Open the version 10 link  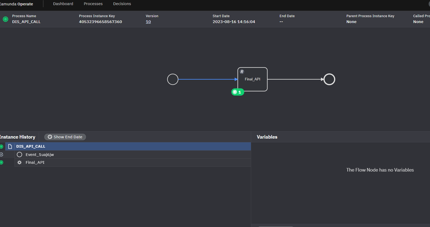(148, 22)
